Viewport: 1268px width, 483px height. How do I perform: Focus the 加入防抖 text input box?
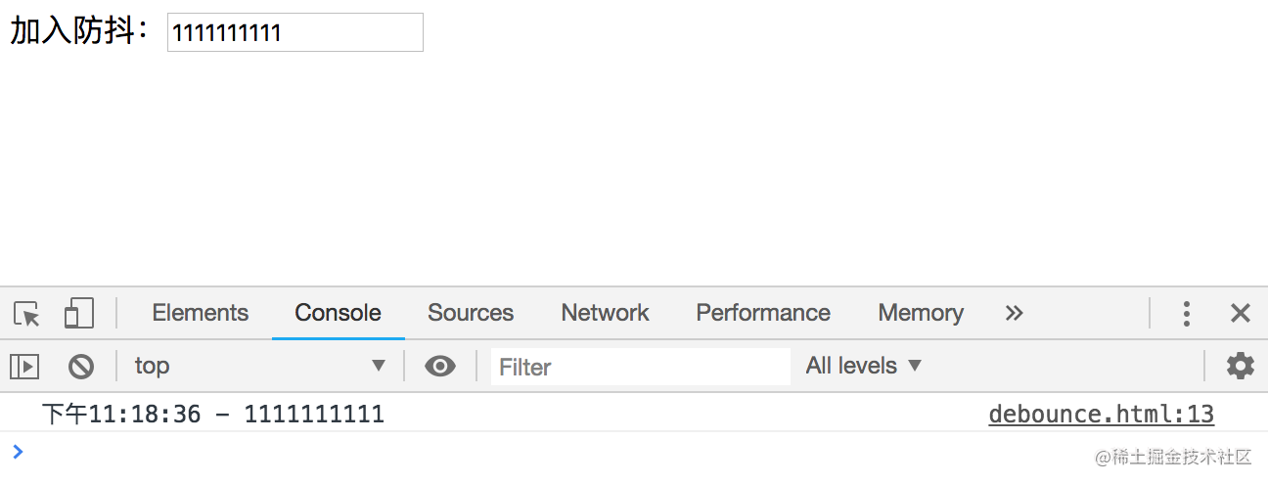tap(295, 32)
